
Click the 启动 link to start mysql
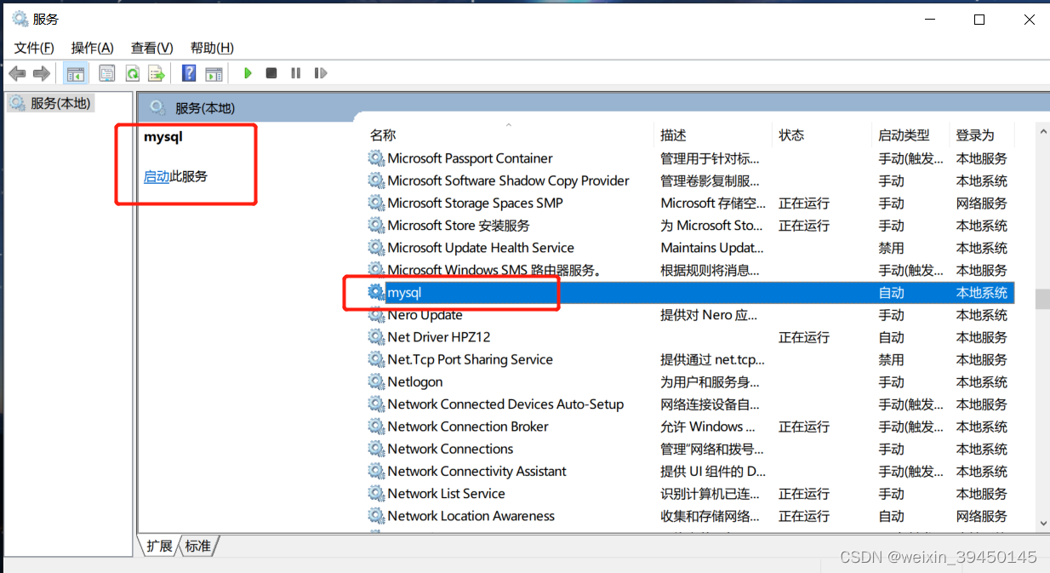157,176
